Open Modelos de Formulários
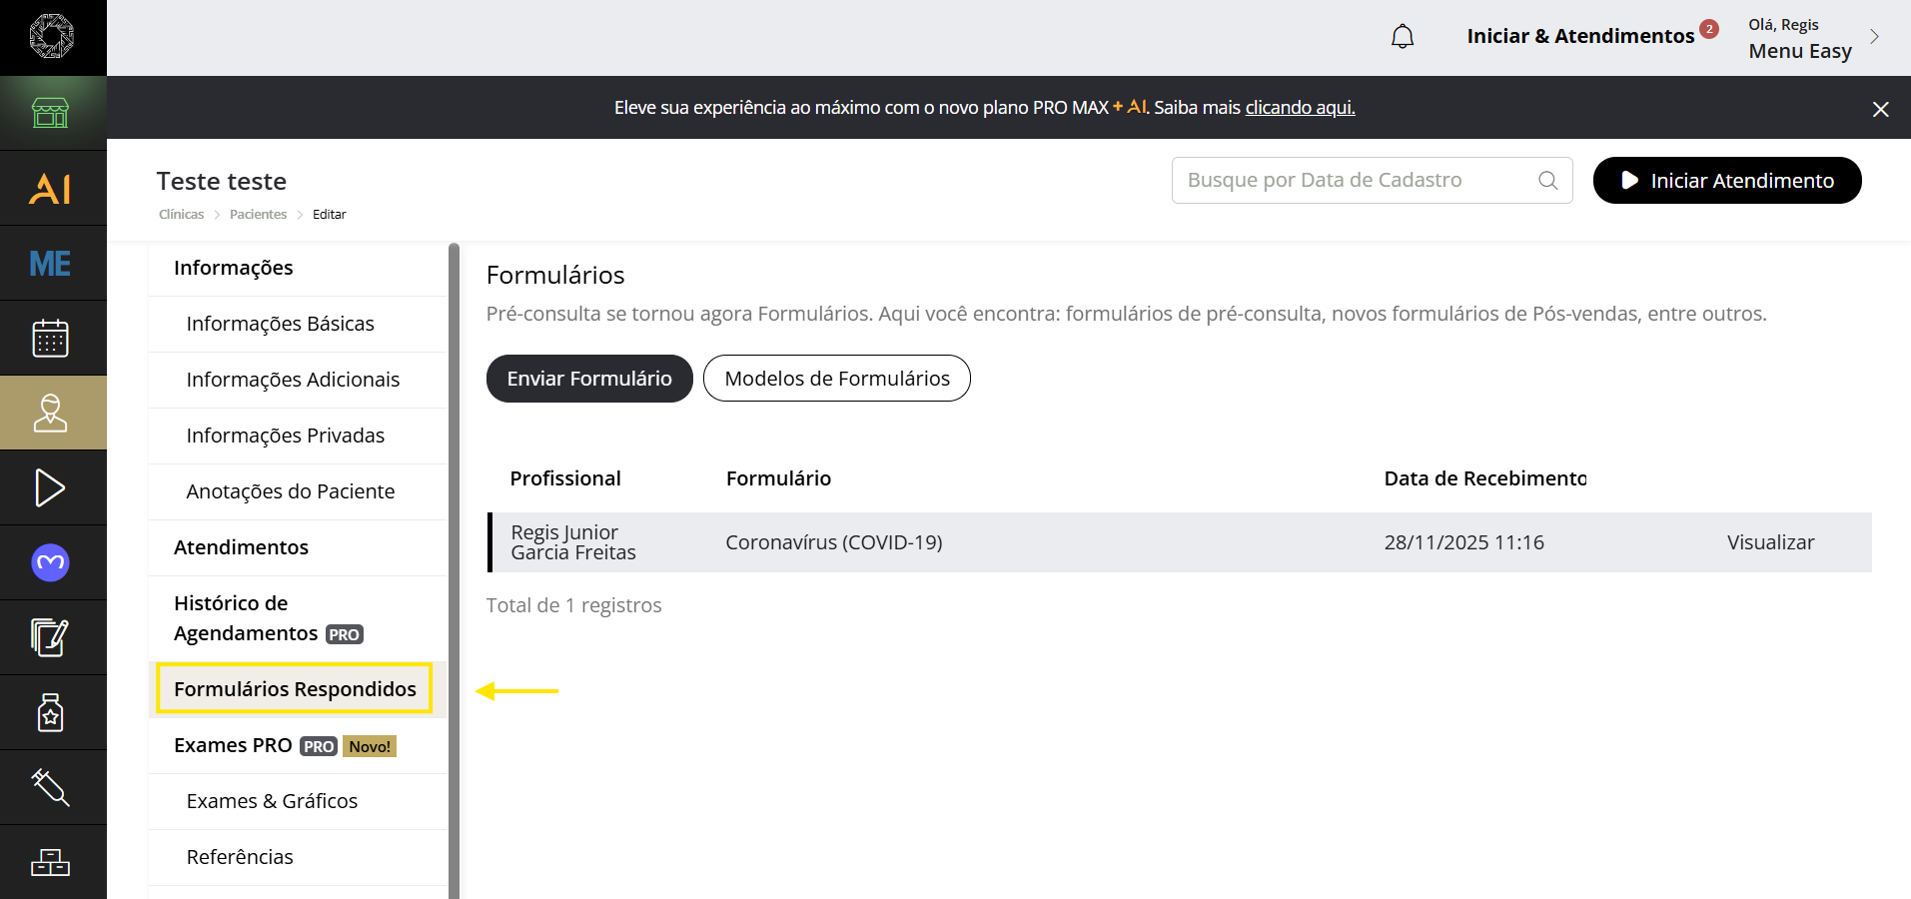This screenshot has width=1911, height=899. [837, 379]
